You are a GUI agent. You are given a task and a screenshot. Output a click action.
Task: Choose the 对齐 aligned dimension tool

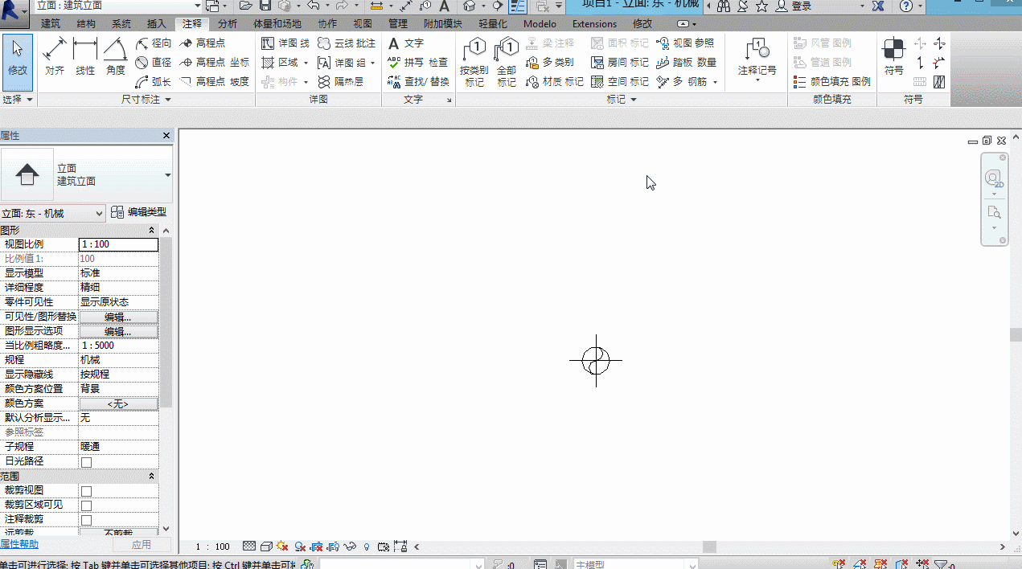coord(55,58)
